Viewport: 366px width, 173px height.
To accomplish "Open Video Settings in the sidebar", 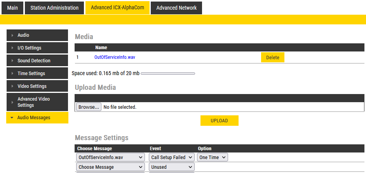I will 37,86.
